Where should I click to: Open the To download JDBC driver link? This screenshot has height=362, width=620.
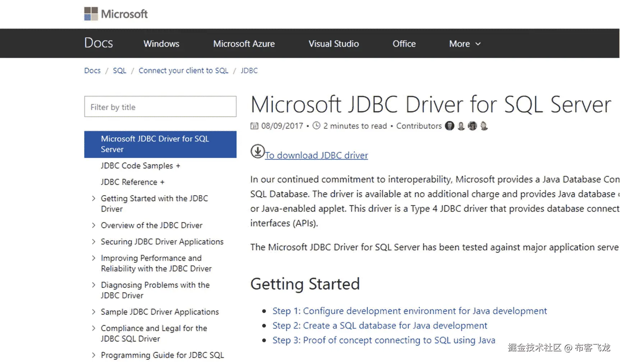click(316, 155)
